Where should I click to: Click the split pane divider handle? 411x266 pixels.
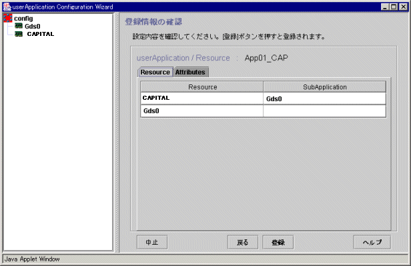point(117,132)
